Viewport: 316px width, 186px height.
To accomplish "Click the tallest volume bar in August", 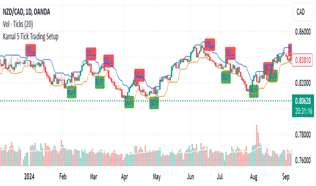I will (257, 145).
